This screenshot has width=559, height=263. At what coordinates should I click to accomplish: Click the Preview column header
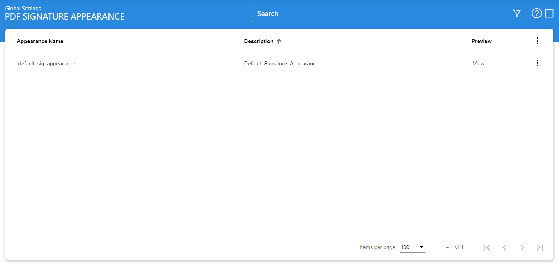481,41
